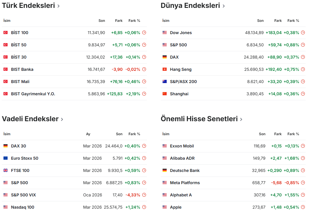Screen dimensions: 315x213
Task: Click the red clock icon for BIST Banka
Action: [x=144, y=69]
